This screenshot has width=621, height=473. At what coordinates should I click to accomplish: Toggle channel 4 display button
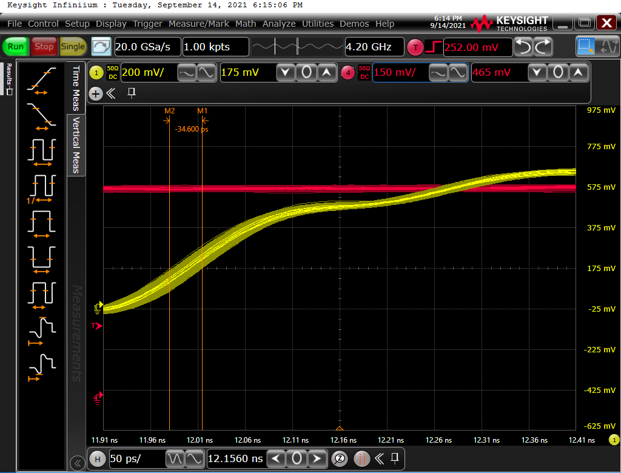347,73
